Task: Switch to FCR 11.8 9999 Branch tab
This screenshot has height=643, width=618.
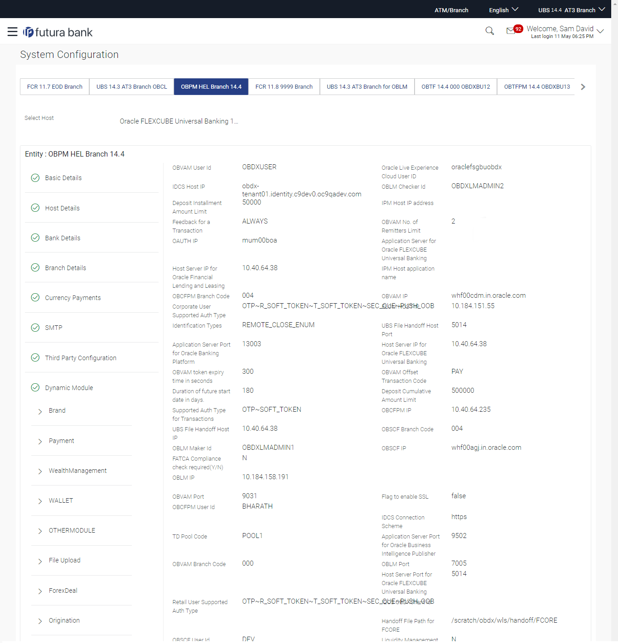Action: tap(284, 86)
